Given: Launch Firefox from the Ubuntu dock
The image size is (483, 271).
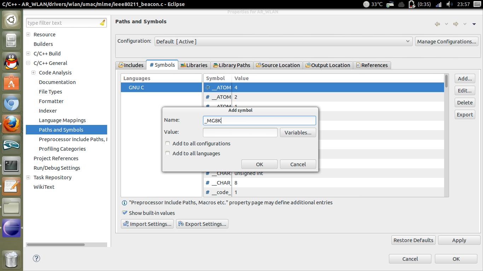Looking at the screenshot, I should tap(11, 124).
